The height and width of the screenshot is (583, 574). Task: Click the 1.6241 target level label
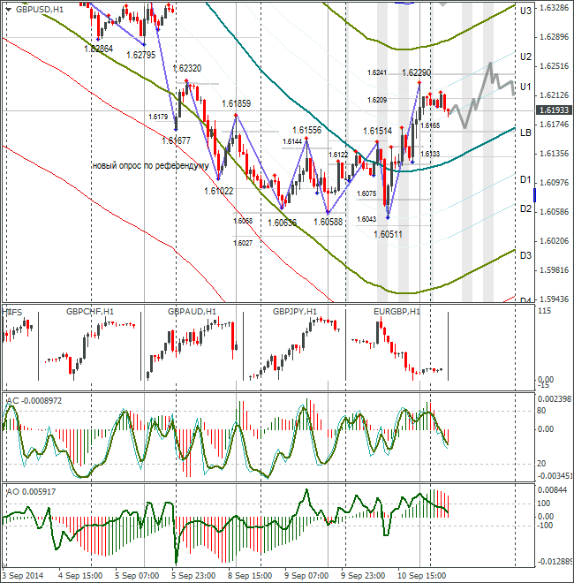(377, 72)
